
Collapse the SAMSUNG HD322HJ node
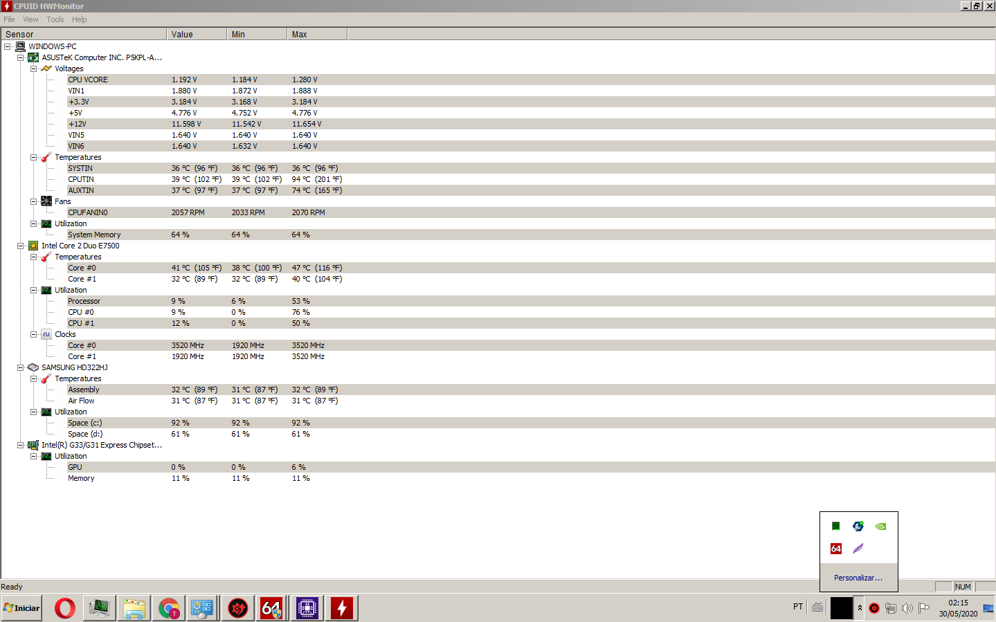click(21, 367)
